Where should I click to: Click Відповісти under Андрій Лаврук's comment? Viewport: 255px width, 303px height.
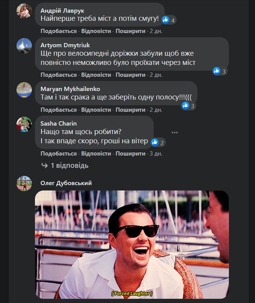click(x=96, y=31)
